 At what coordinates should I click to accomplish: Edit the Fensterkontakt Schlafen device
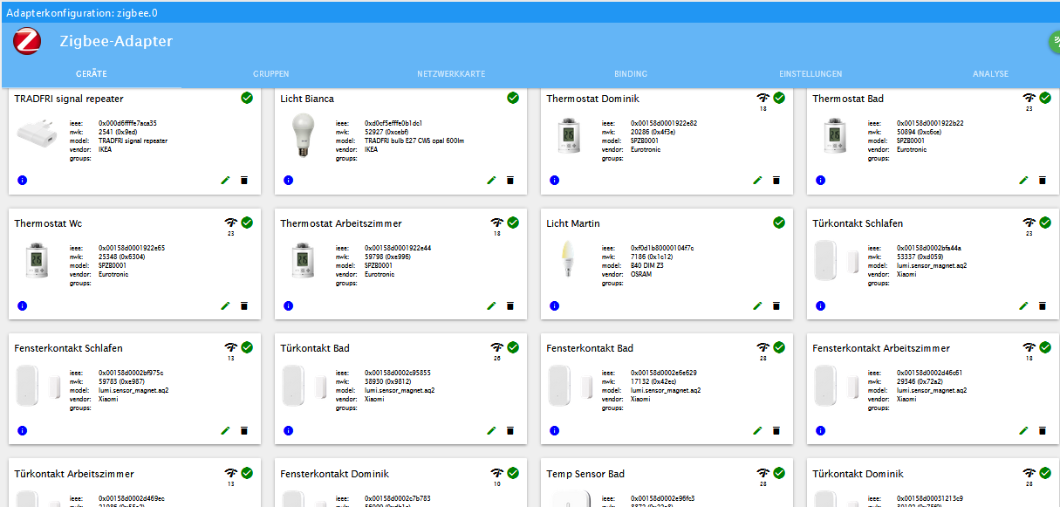pos(225,430)
